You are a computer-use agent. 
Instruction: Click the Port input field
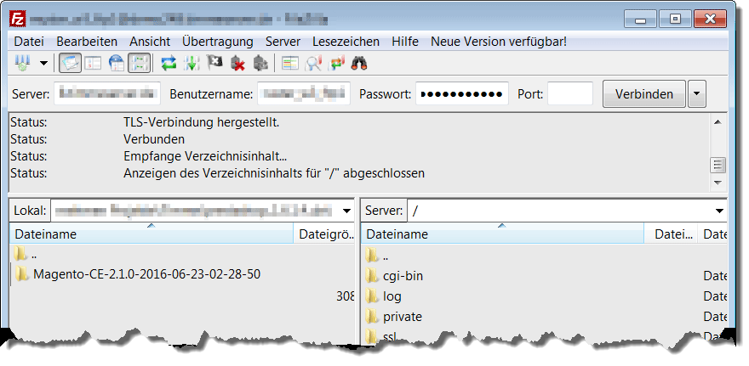point(570,93)
